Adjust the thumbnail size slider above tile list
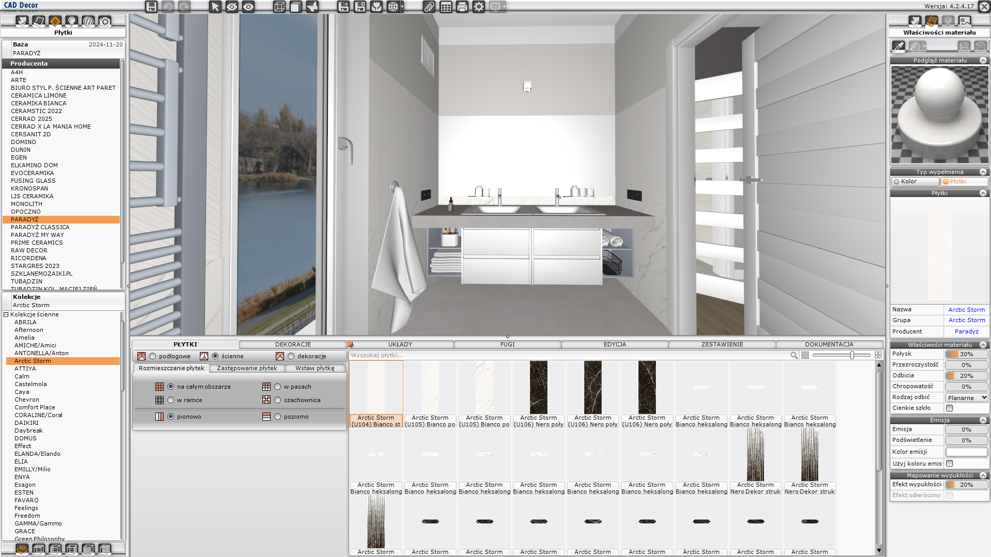 (x=852, y=355)
